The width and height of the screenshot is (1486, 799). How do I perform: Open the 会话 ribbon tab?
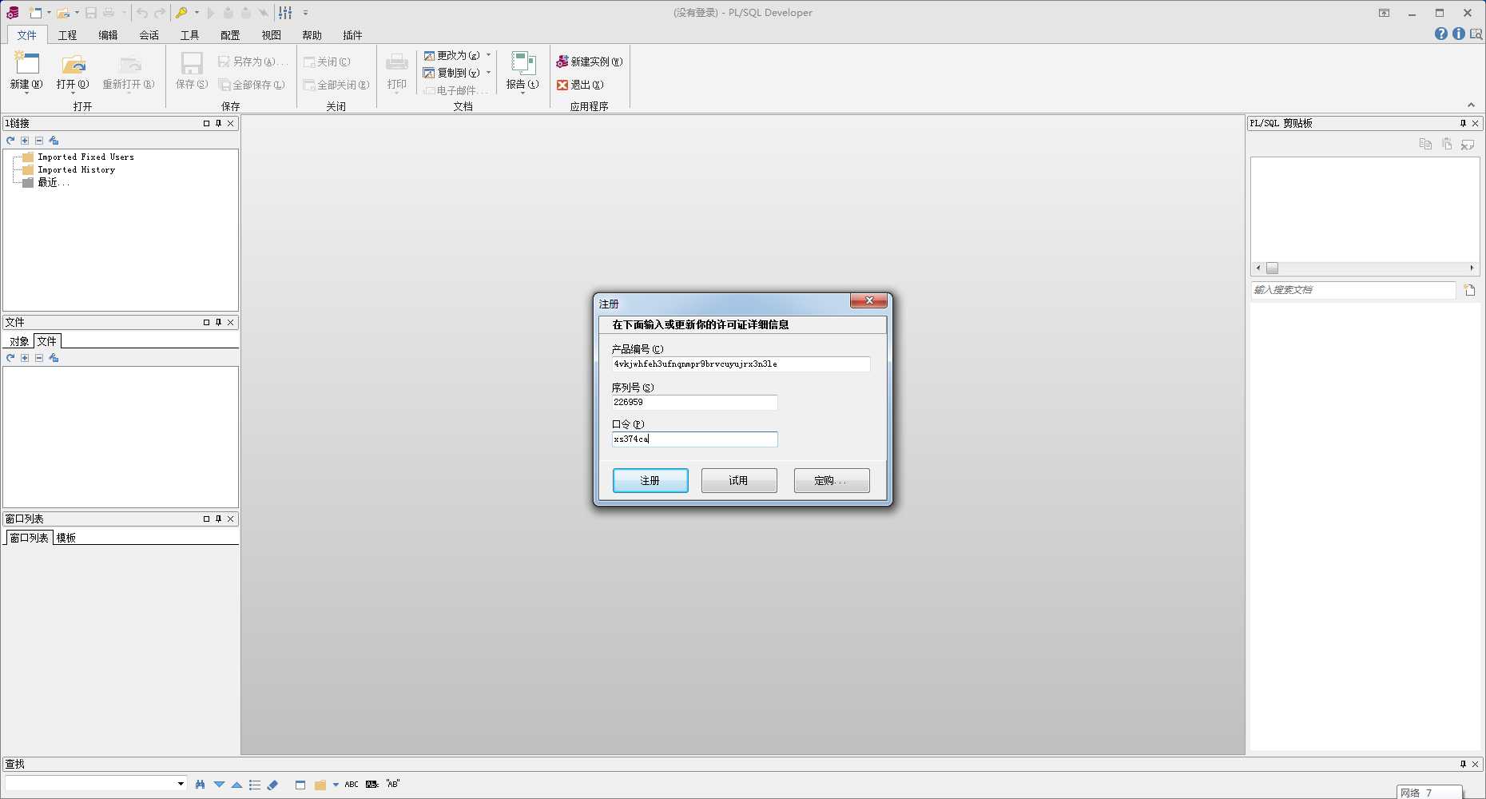149,35
